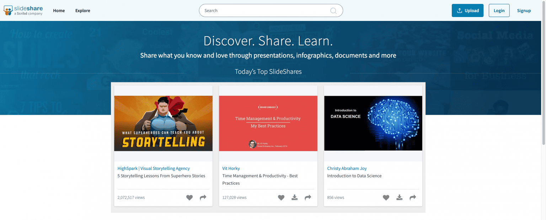Like the Time Management presentation
546x220 pixels.
(x=281, y=197)
